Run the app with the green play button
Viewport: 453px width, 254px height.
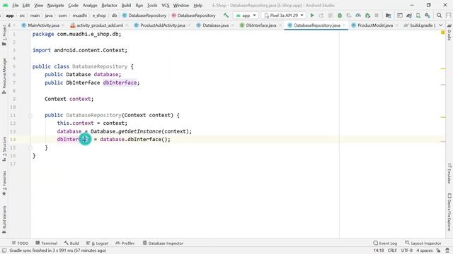(312, 16)
